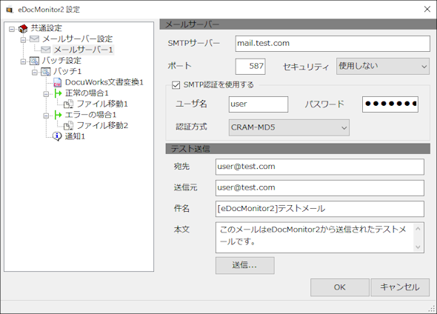Image resolution: width=437 pixels, height=314 pixels.
Task: Click the 宛先 address field
Action: (x=320, y=167)
